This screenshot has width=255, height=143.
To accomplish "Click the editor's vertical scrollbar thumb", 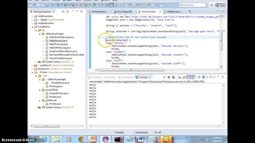I will point(221,41).
